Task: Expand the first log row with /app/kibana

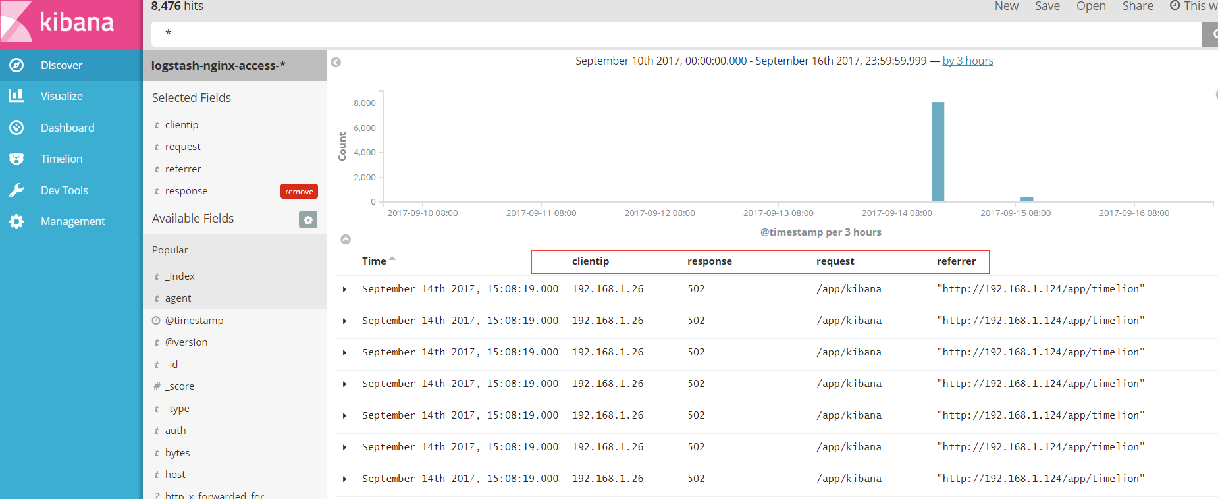Action: (x=344, y=290)
